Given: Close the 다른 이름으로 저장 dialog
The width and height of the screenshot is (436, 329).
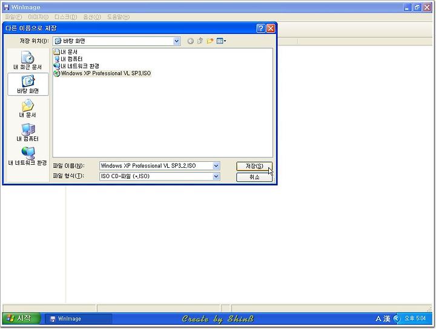Looking at the screenshot, I should pos(271,28).
